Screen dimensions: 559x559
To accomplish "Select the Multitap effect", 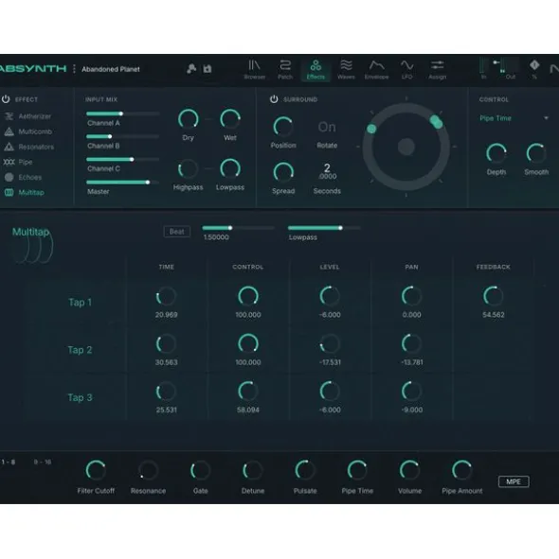I will click(x=25, y=193).
